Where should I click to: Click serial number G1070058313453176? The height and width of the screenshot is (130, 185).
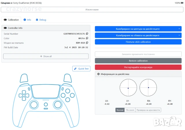click(74, 34)
